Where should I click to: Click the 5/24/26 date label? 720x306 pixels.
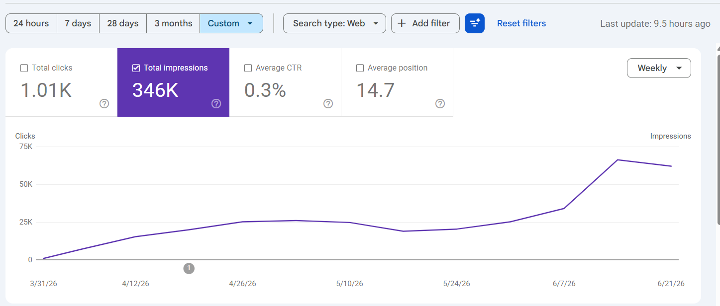tap(456, 284)
